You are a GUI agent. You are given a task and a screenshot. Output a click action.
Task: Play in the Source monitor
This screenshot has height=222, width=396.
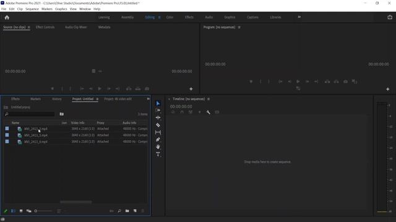click(100, 89)
